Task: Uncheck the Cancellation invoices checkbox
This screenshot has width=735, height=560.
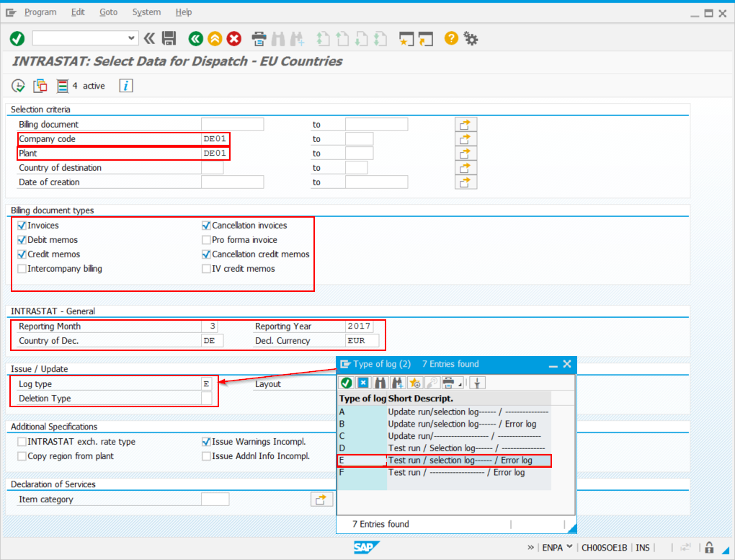Action: (x=206, y=226)
